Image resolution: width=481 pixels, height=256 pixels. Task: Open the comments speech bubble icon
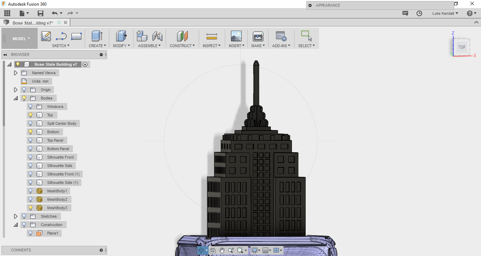405,13
